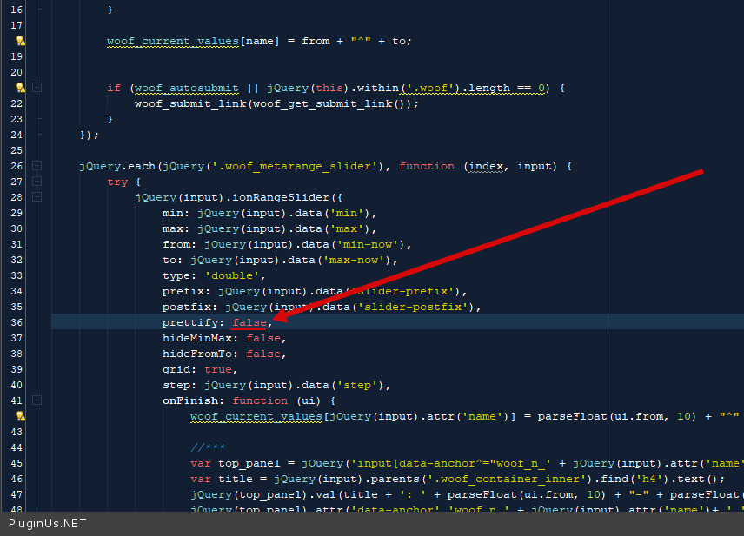Fold the onFinish function at line 41
Viewport: 744px width, 536px height.
coord(37,400)
